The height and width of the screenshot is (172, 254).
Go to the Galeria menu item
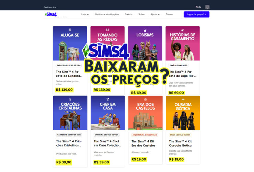tap(128, 14)
